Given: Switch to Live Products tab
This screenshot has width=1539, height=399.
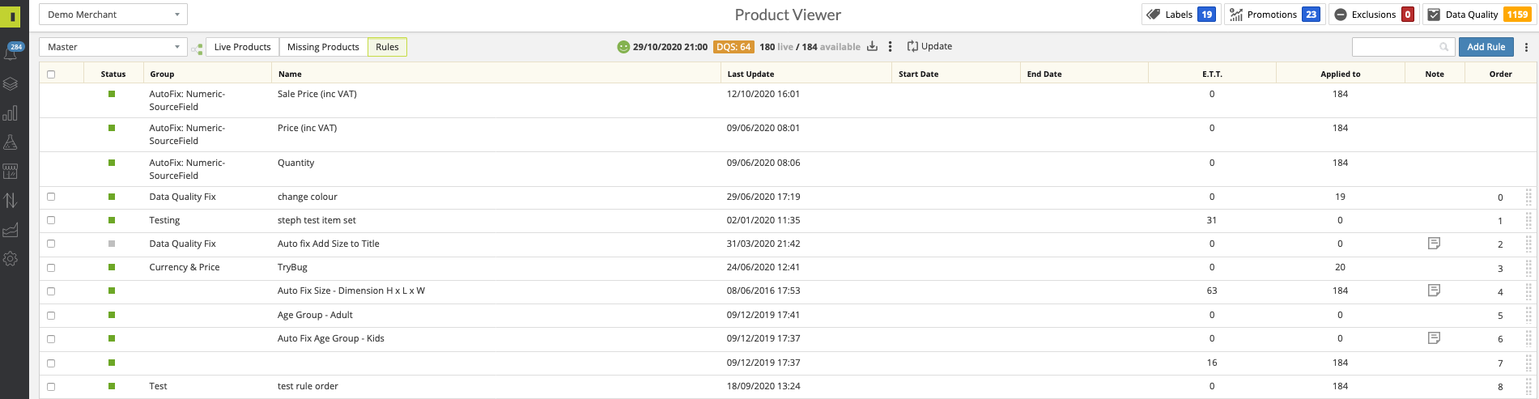Looking at the screenshot, I should (242, 47).
